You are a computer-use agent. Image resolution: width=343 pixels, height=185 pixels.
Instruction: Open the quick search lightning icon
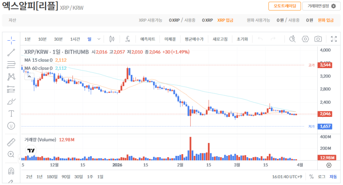(292, 39)
